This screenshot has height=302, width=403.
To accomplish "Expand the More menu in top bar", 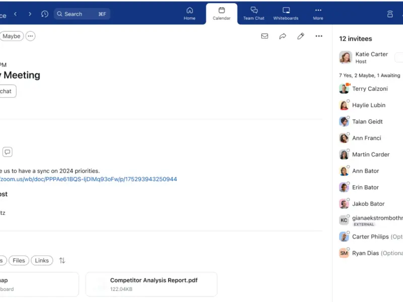I will click(318, 14).
